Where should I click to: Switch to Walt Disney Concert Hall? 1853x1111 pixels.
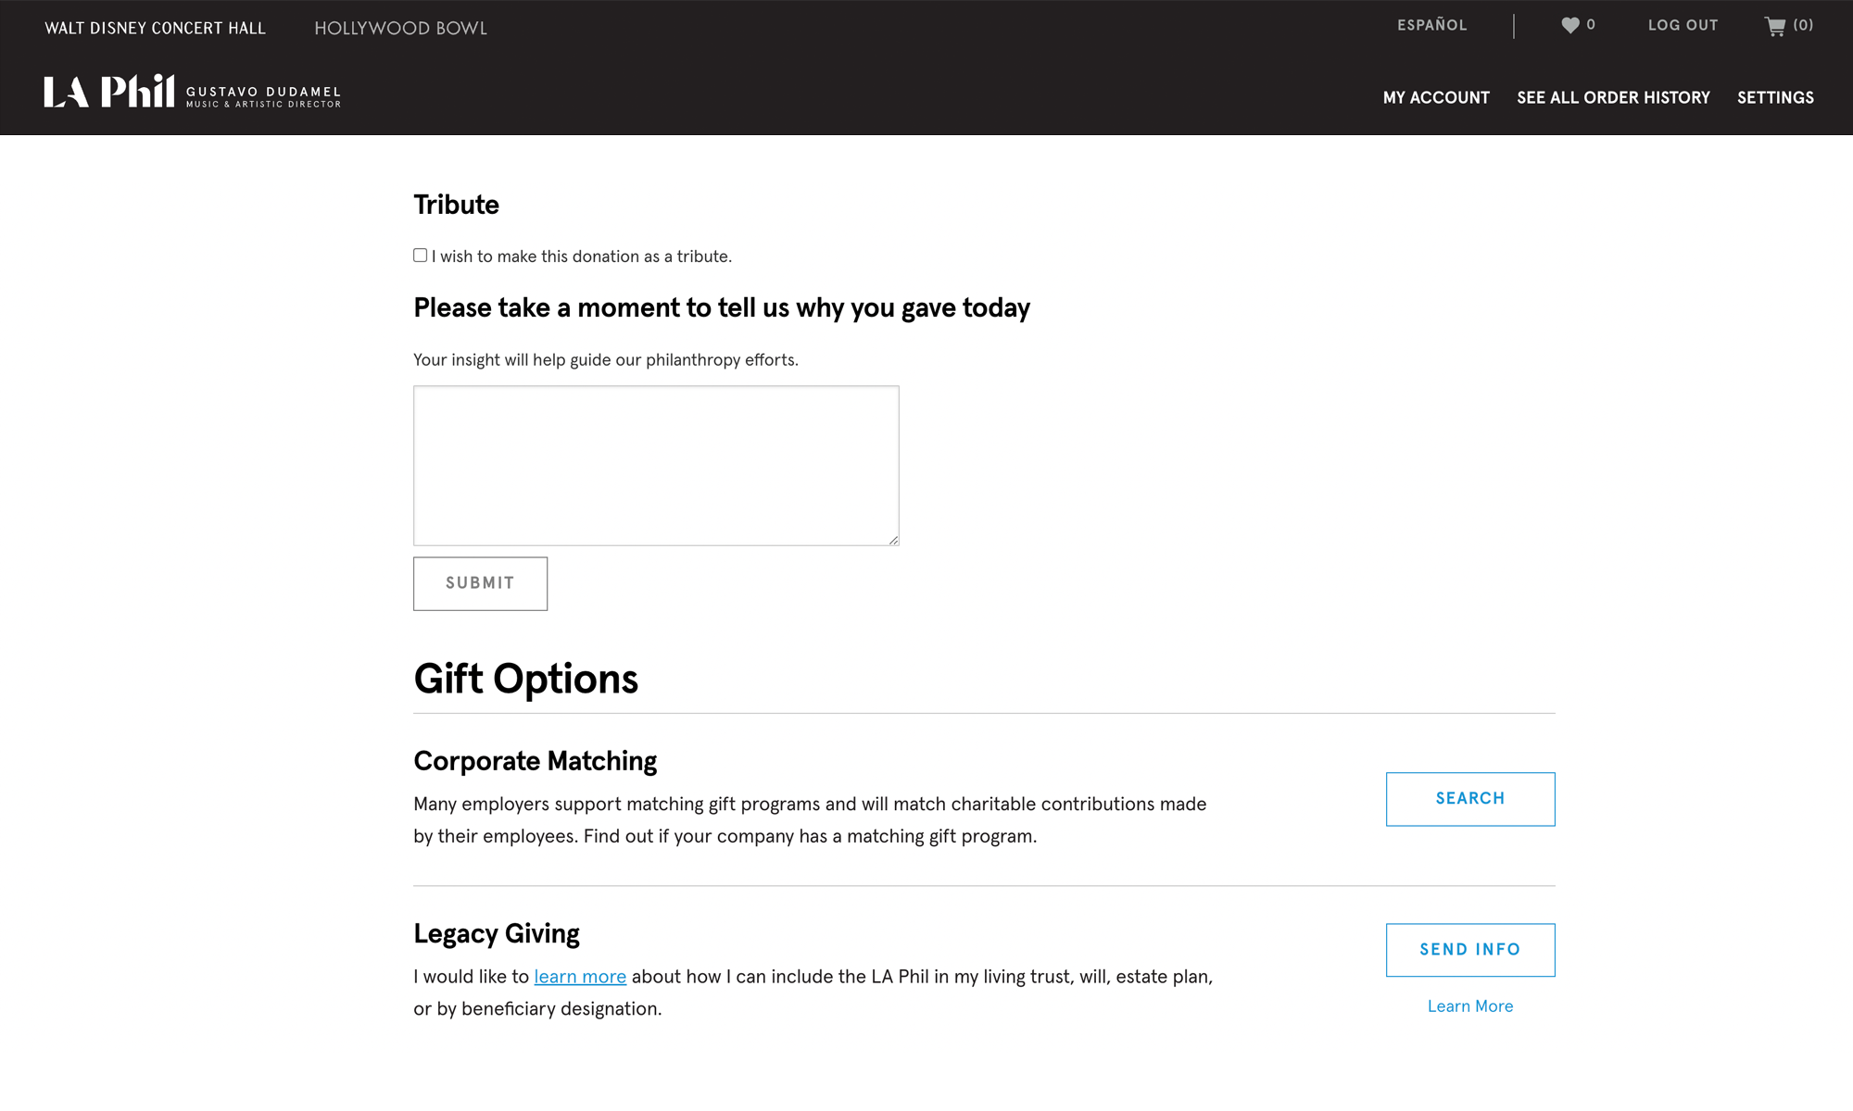[155, 28]
